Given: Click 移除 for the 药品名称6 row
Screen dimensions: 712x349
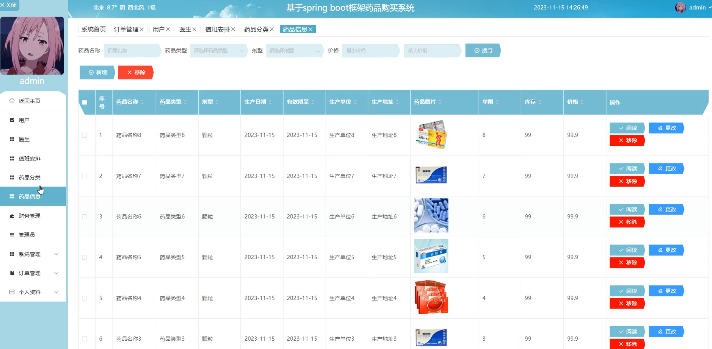Looking at the screenshot, I should (627, 222).
